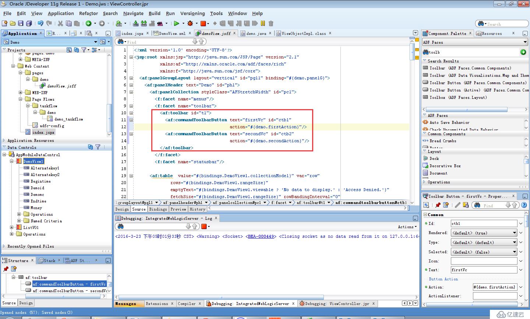Switch to the Bindings editor tab
The width and height of the screenshot is (530, 319).
(x=158, y=209)
